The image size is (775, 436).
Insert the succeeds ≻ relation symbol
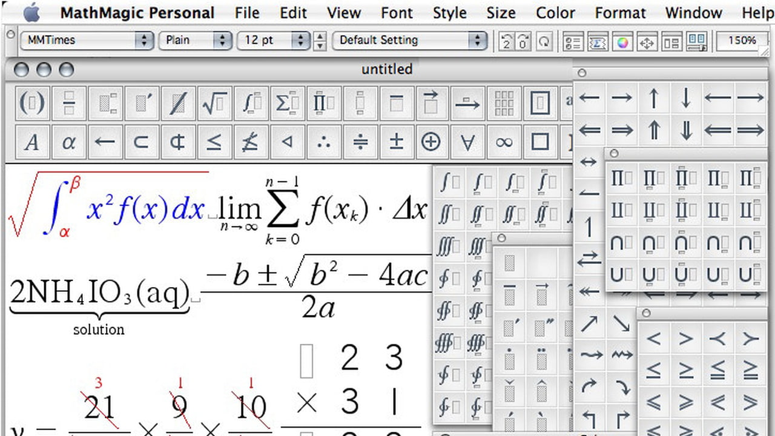click(x=750, y=338)
